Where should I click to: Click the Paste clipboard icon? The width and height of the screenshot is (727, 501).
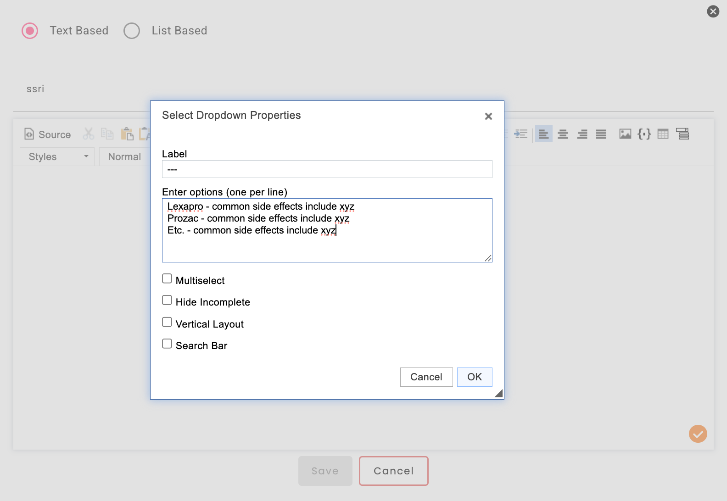pos(127,134)
